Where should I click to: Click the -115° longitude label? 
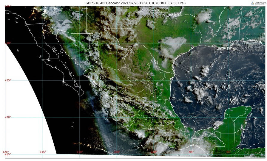click(42, 152)
